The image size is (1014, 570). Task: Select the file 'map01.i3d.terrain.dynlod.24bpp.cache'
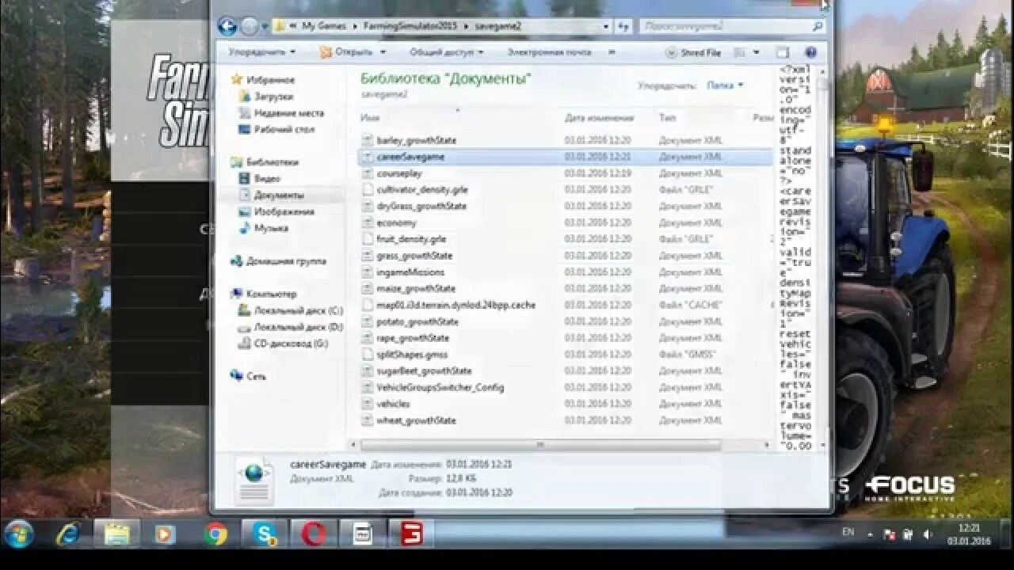click(x=456, y=305)
